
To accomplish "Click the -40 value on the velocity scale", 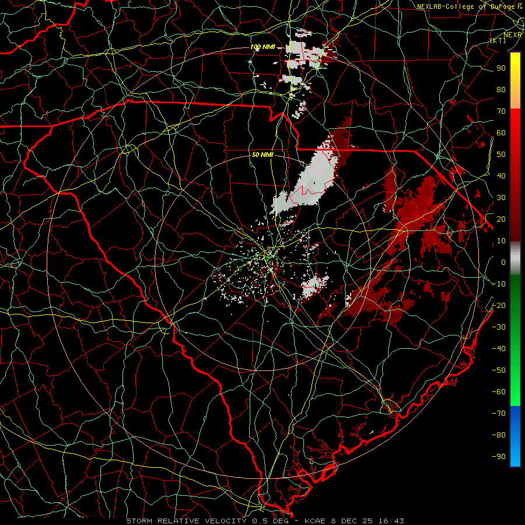I will 499,349.
